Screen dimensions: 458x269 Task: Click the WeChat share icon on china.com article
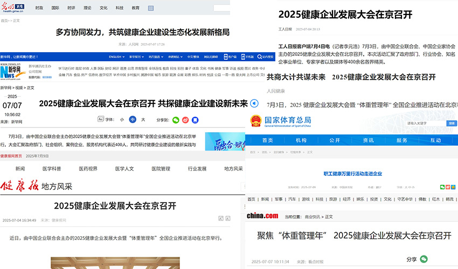(424, 259)
